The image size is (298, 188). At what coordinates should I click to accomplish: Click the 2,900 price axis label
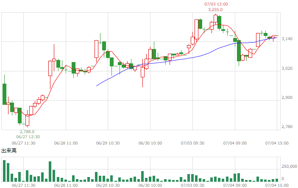pos(287,98)
